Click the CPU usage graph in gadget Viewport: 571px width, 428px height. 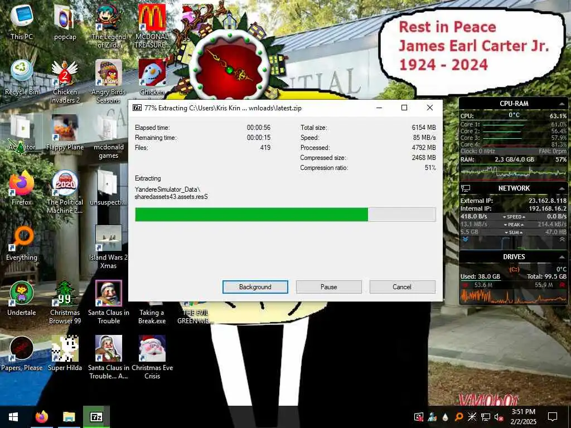click(514, 172)
